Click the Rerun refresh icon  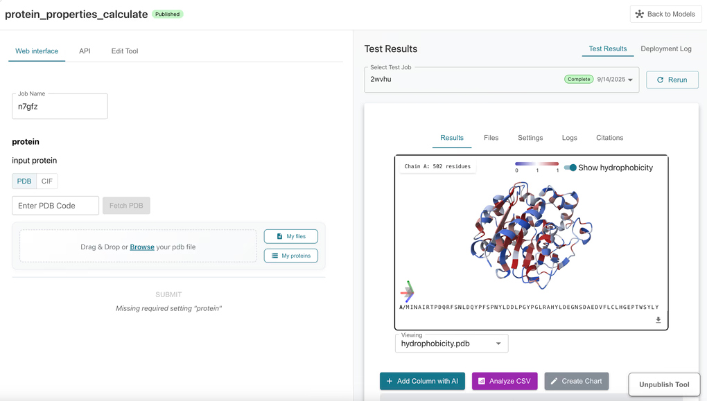tap(660, 80)
